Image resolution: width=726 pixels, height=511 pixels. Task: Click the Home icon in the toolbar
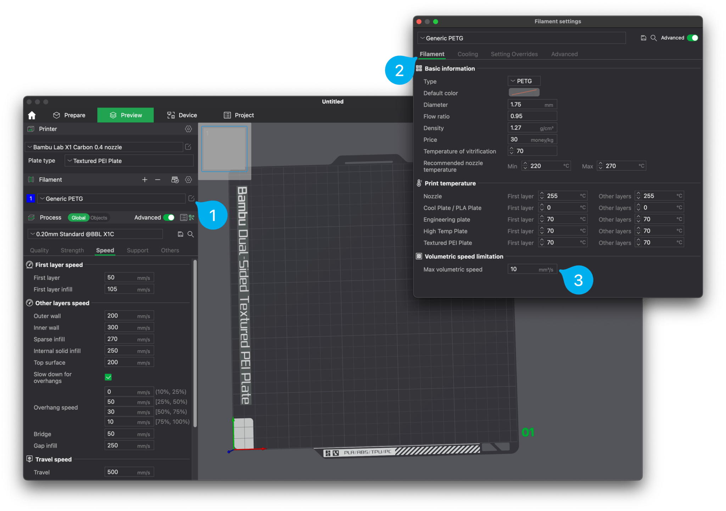(32, 115)
